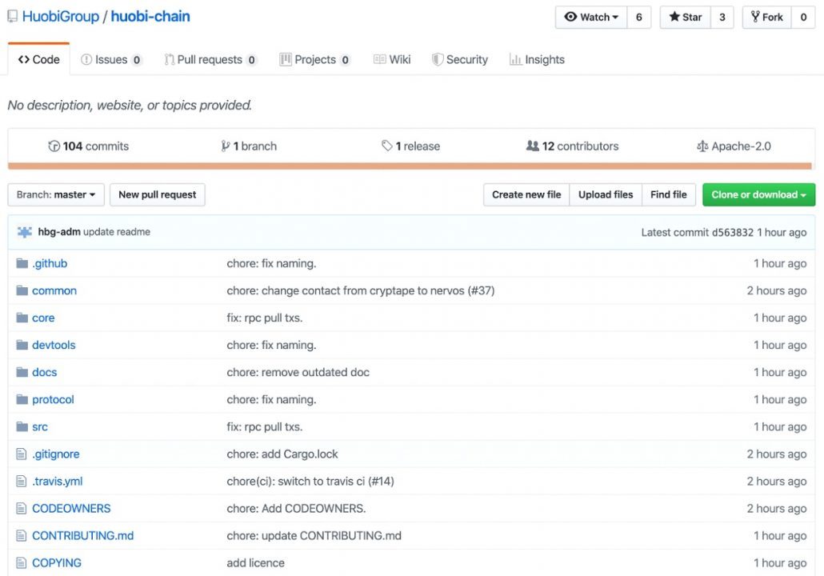Click the CODEOWNERS file icon
This screenshot has height=576, width=824.
coord(21,508)
